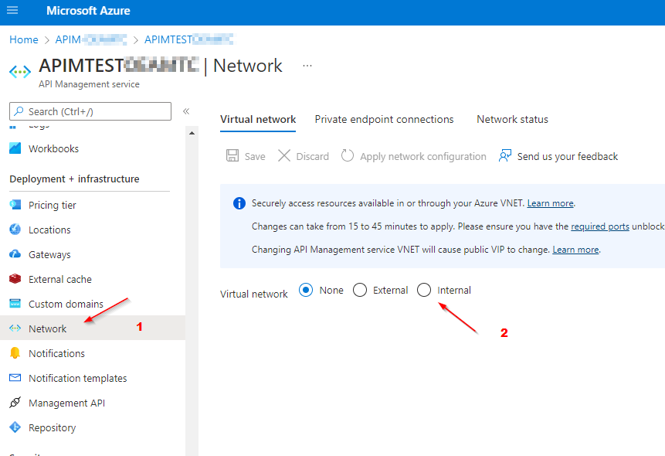
Task: Click the Apply network configuration refresh icon
Action: [x=348, y=155]
